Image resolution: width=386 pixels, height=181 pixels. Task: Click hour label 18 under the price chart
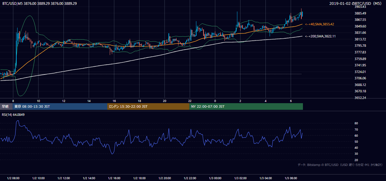[x=139, y=101]
